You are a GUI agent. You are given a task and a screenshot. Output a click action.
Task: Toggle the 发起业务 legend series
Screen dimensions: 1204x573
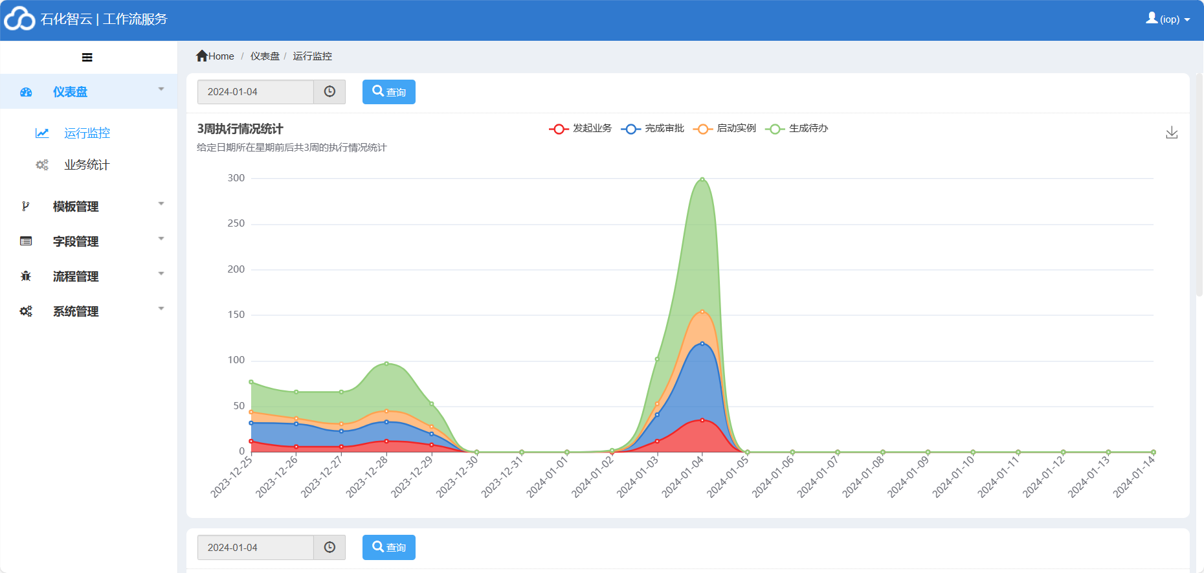(580, 128)
